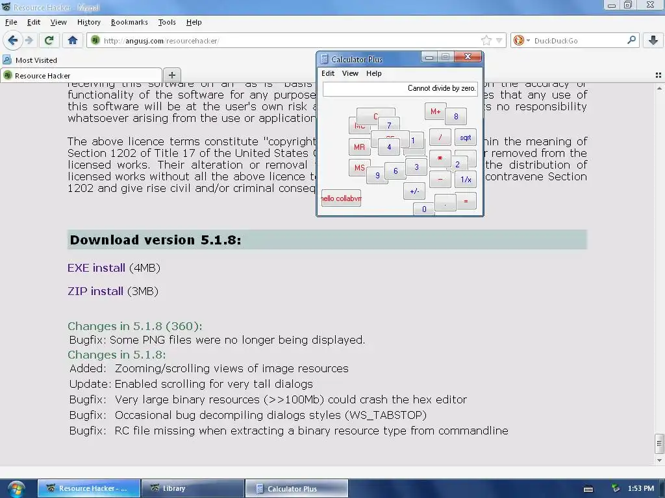Viewport: 665px width, 498px height.
Task: Click the on-screen keyboard tray icon
Action: 588,489
